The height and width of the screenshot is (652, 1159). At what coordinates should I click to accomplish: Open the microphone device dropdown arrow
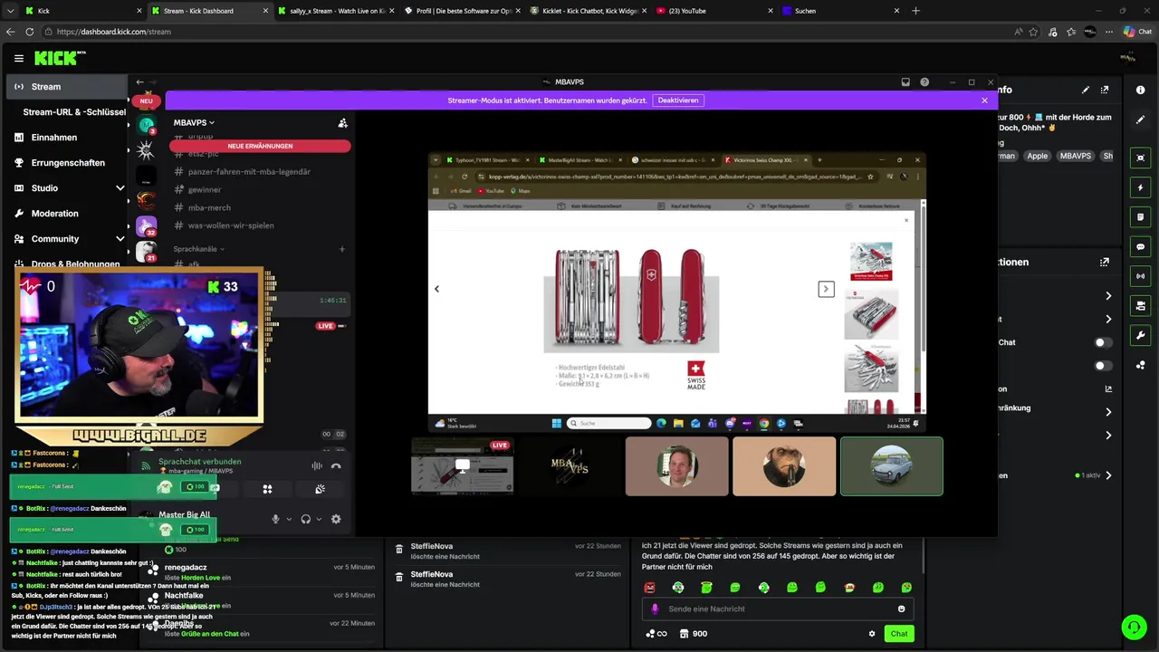click(x=289, y=520)
